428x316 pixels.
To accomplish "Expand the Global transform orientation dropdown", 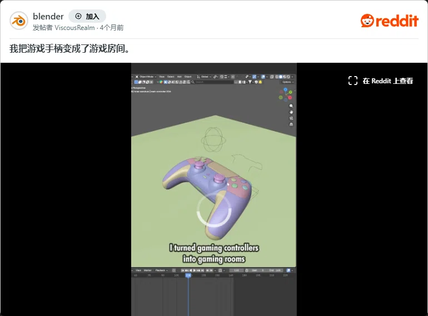I will click(204, 77).
